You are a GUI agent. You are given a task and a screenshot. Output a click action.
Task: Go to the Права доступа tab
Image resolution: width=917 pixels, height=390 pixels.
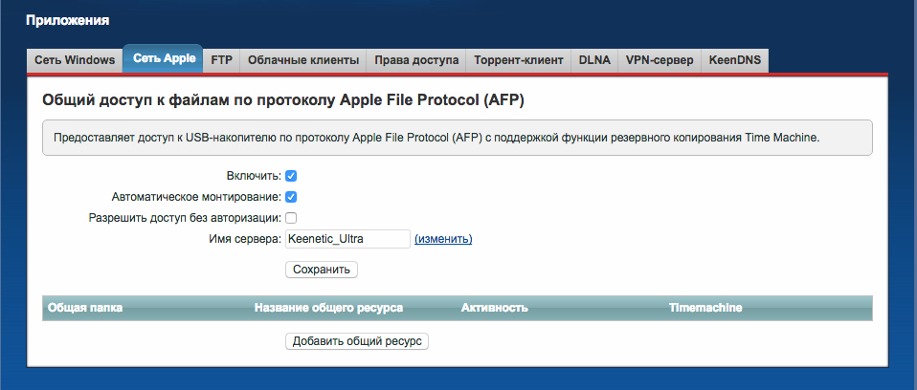(416, 60)
